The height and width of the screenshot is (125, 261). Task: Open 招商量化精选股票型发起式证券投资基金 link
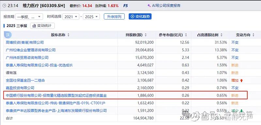pos(56,95)
